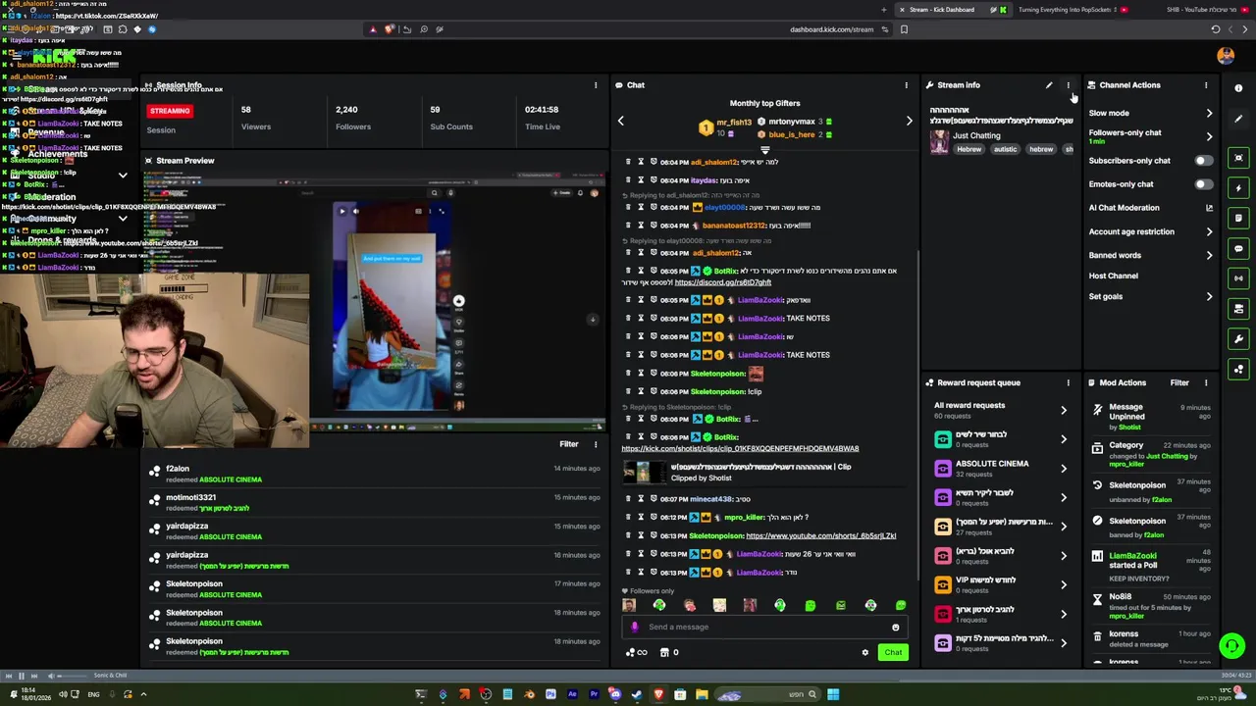Open Steam from the taskbar
The image size is (1256, 706).
point(637,695)
